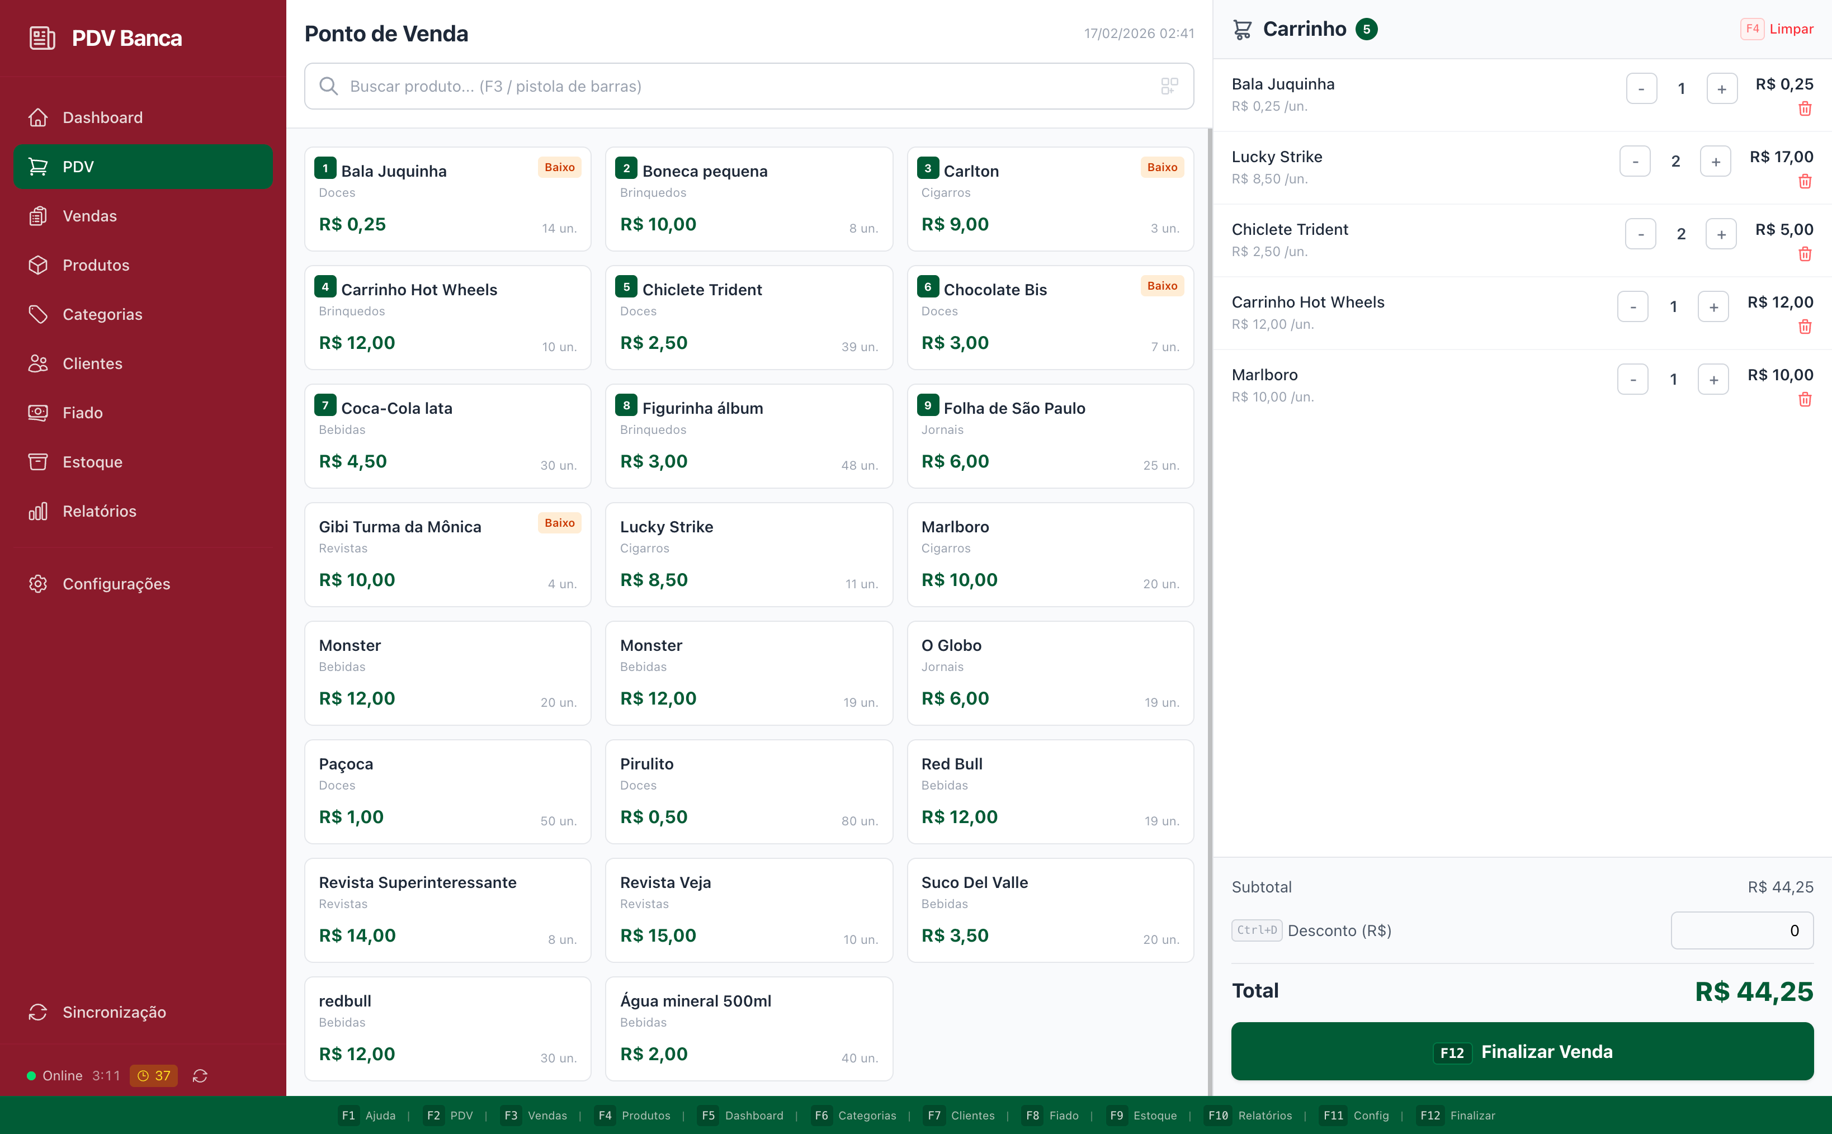Open the Dashboard from sidebar
1832x1134 pixels.
[102, 118]
